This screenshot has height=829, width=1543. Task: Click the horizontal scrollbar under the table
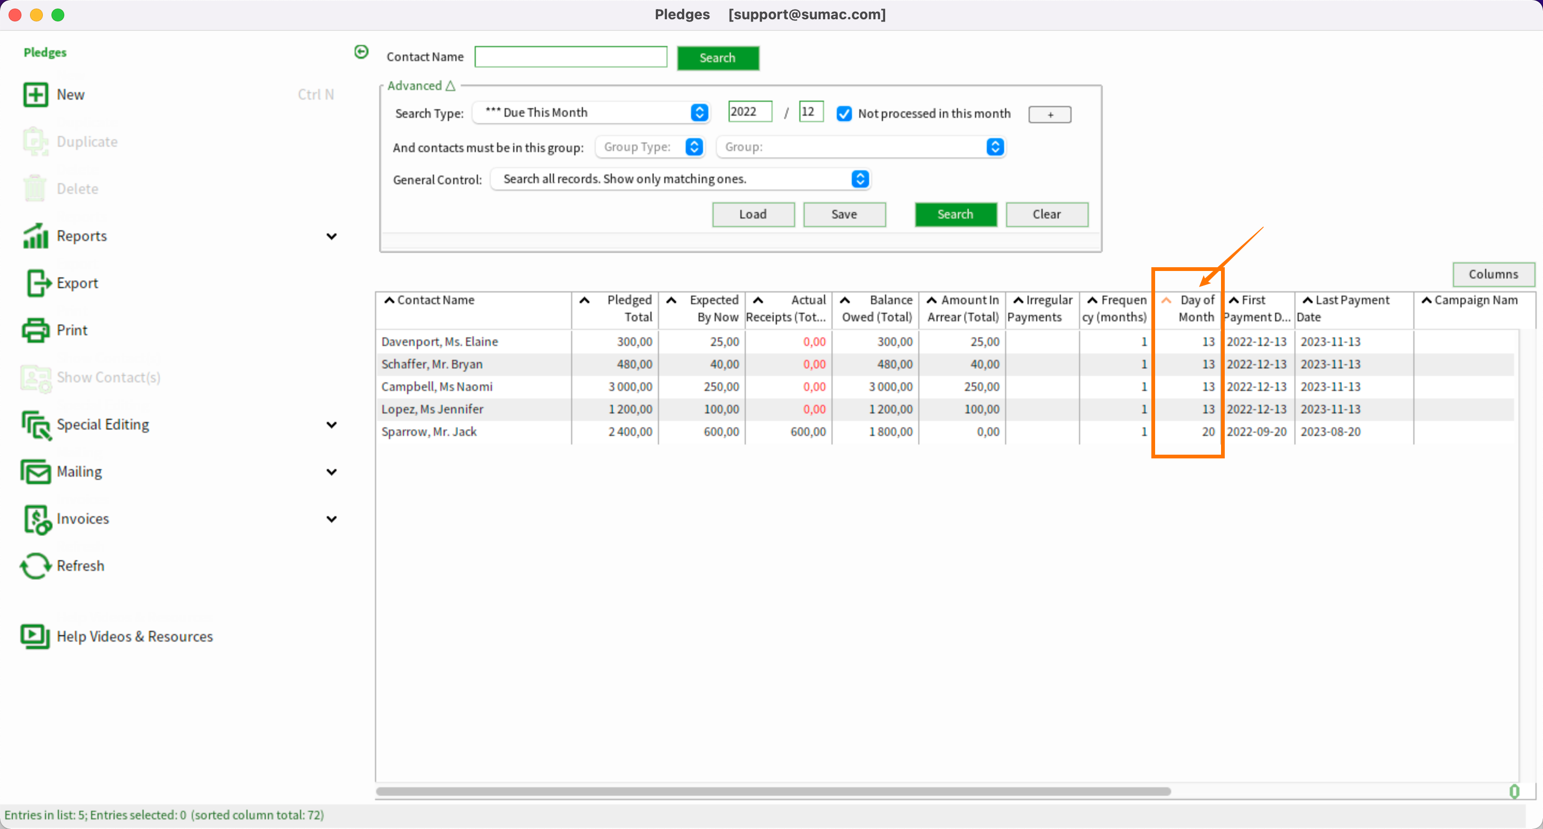773,792
